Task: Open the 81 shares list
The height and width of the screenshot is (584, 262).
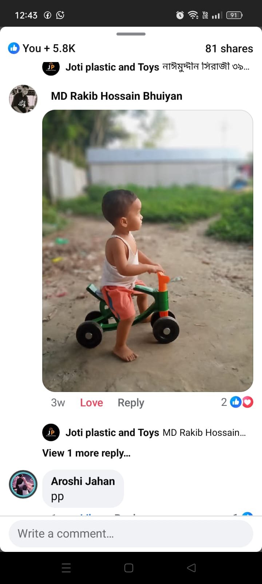Action: tap(229, 49)
